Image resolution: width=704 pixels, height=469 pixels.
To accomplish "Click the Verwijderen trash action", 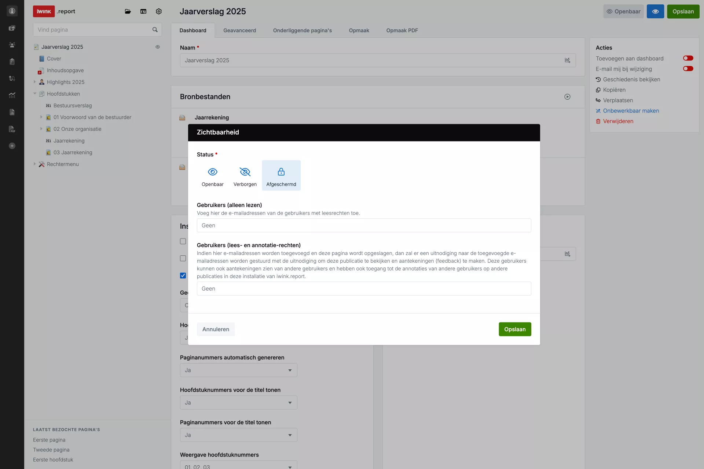I will click(618, 121).
